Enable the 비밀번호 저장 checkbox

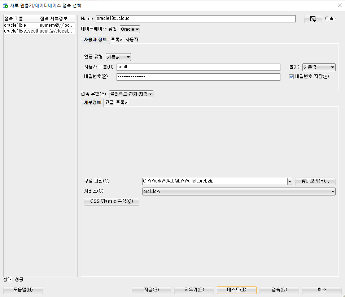pyautogui.click(x=291, y=77)
